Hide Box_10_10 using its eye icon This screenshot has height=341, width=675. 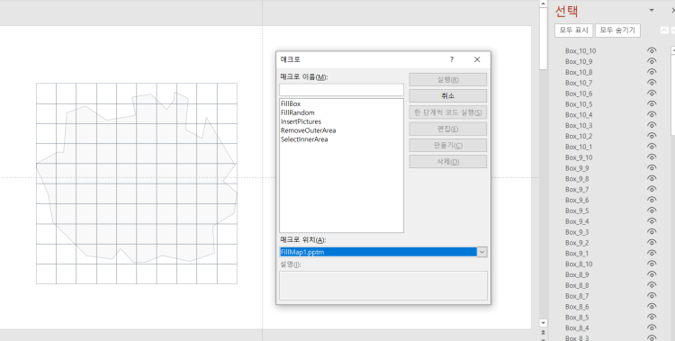652,50
